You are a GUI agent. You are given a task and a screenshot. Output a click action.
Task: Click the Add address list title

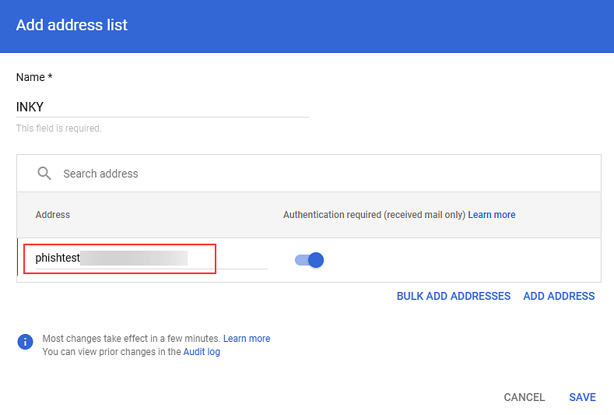pyautogui.click(x=72, y=25)
